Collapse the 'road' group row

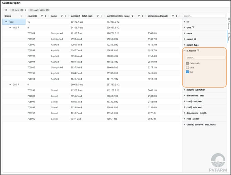6,22
